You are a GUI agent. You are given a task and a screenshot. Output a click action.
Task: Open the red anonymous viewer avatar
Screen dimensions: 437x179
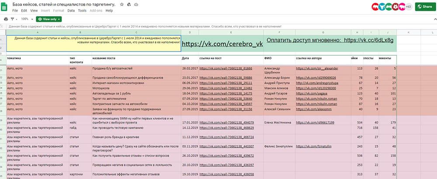[x=375, y=7]
